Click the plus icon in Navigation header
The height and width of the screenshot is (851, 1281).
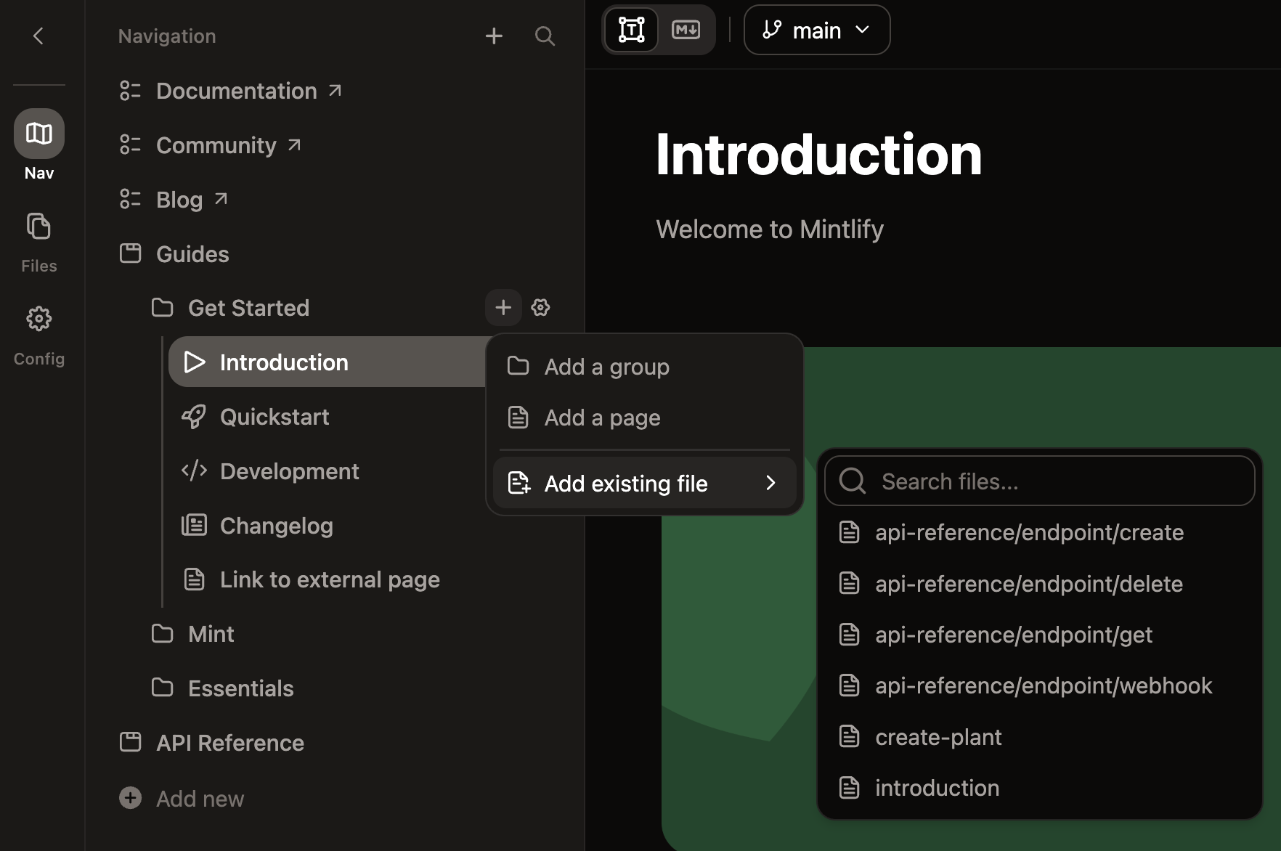(x=494, y=36)
